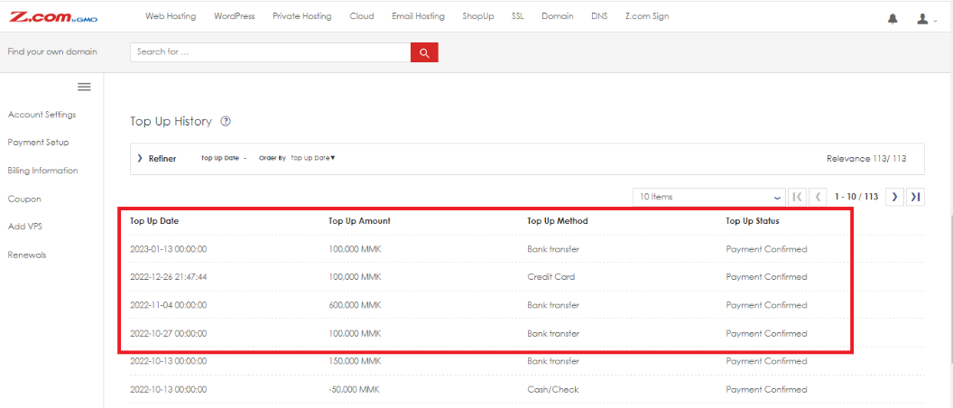The width and height of the screenshot is (953, 408).
Task: Open the Z.com Sign menu
Action: 647,16
